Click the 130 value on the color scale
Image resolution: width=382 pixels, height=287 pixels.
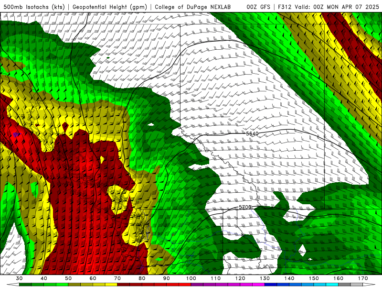click(x=265, y=278)
